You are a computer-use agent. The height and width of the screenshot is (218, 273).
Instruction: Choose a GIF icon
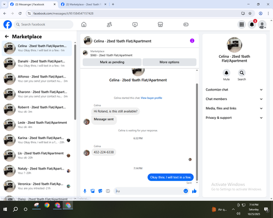pos(108,191)
